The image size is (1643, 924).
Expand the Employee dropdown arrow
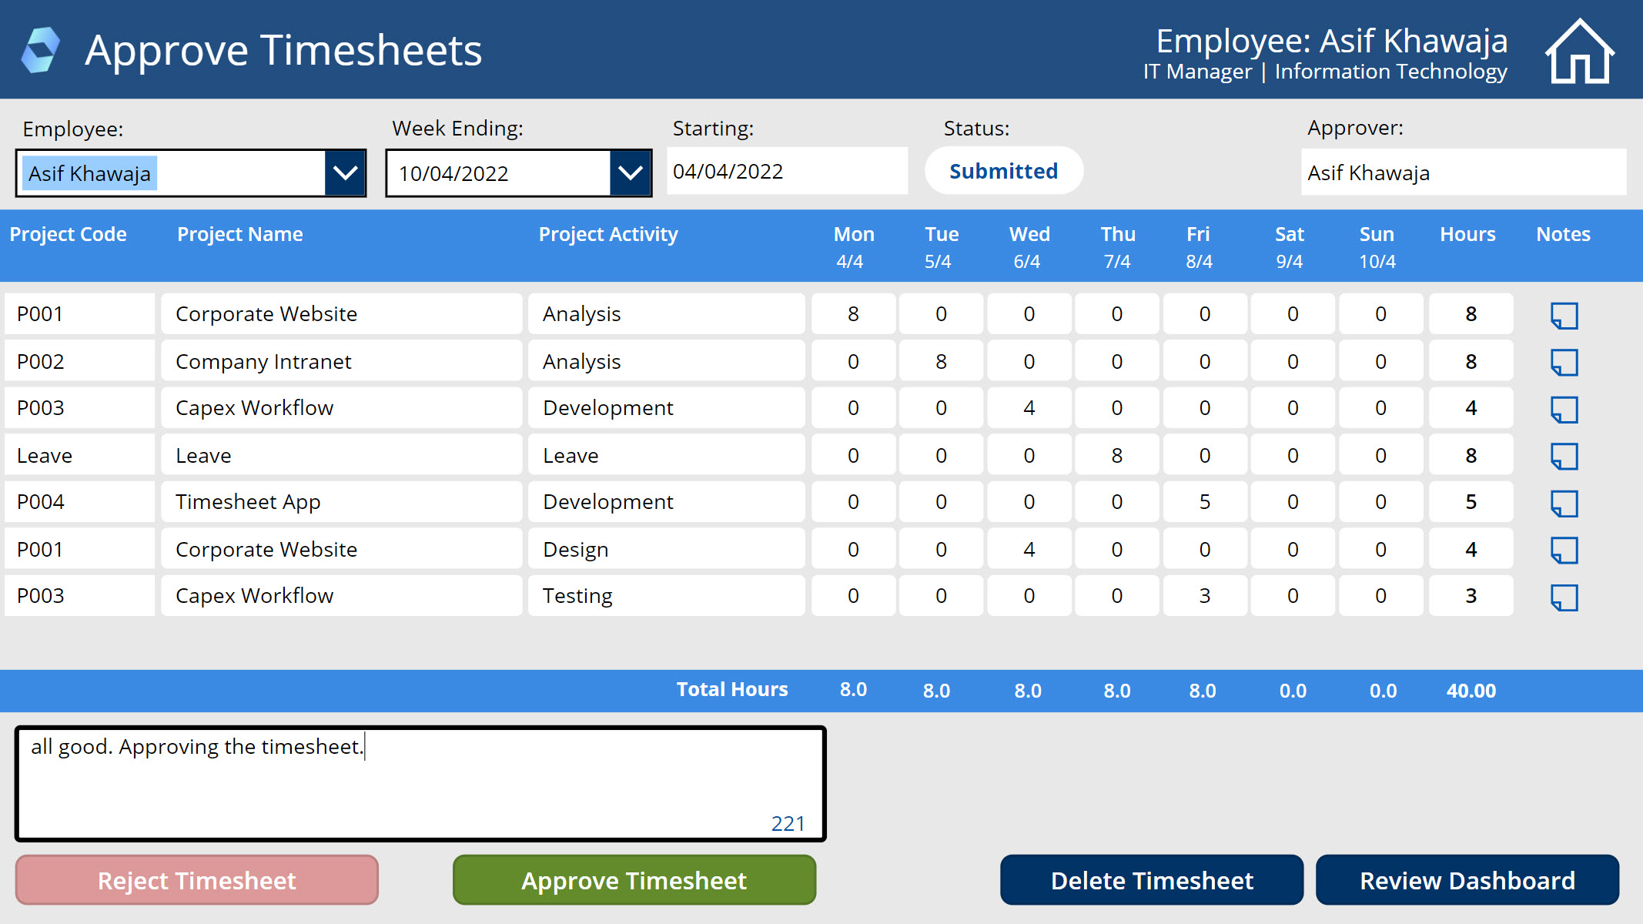[345, 173]
